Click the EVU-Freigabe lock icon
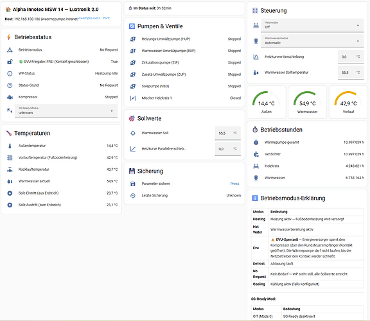 10,62
